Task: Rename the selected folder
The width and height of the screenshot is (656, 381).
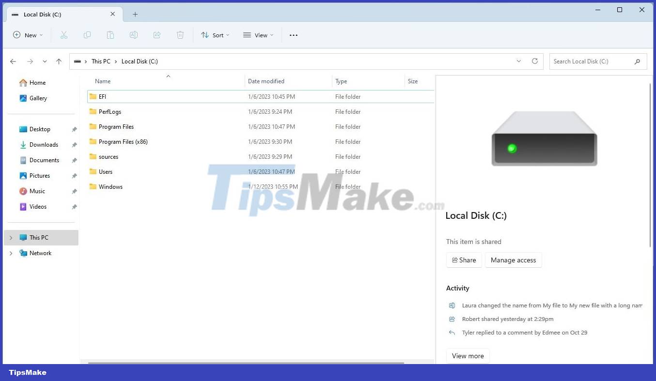Action: tap(133, 35)
